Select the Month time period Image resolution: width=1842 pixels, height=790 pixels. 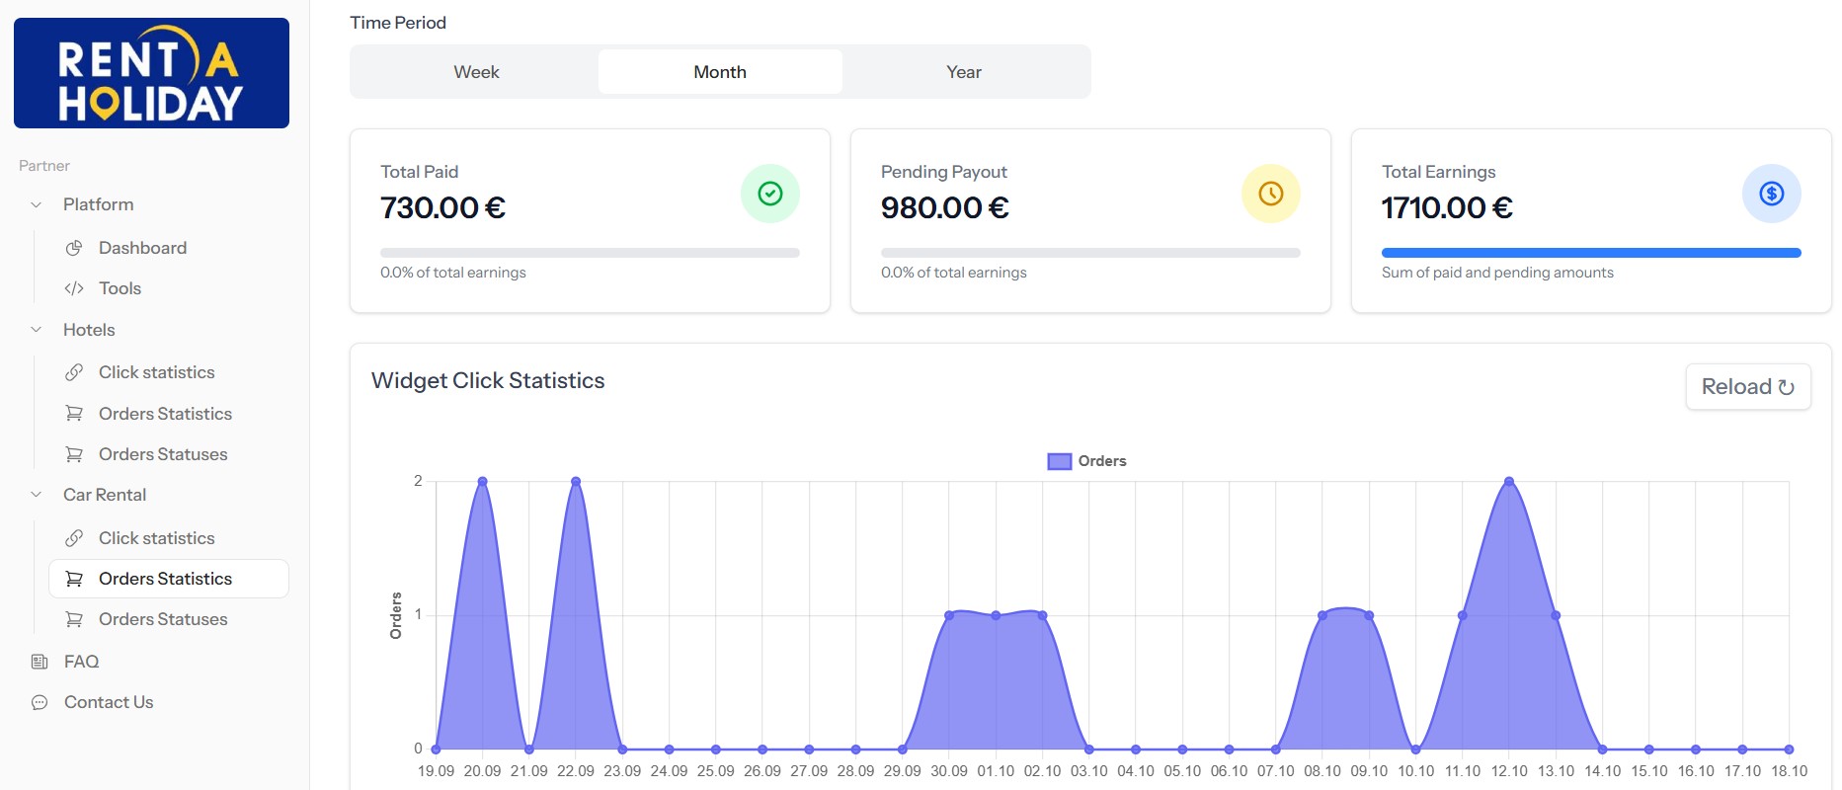[x=720, y=72]
